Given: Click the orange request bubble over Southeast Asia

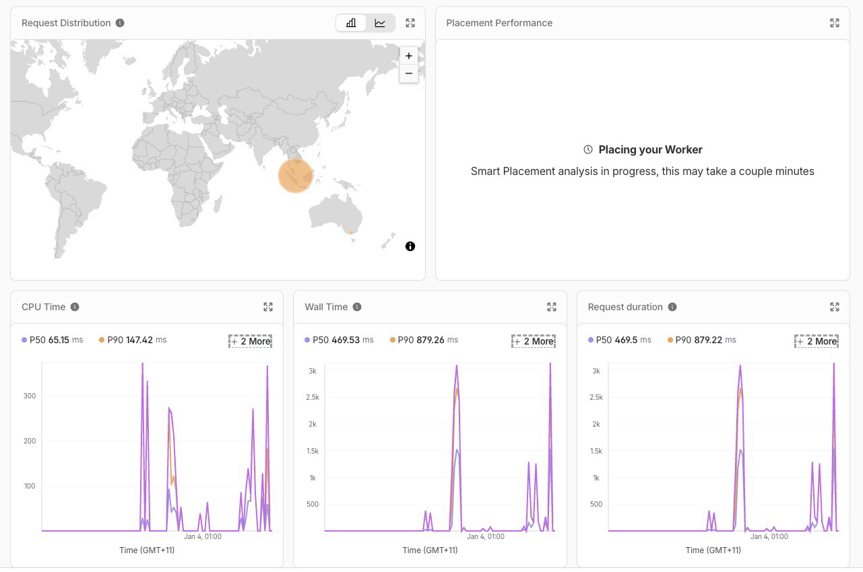Looking at the screenshot, I should [x=295, y=176].
